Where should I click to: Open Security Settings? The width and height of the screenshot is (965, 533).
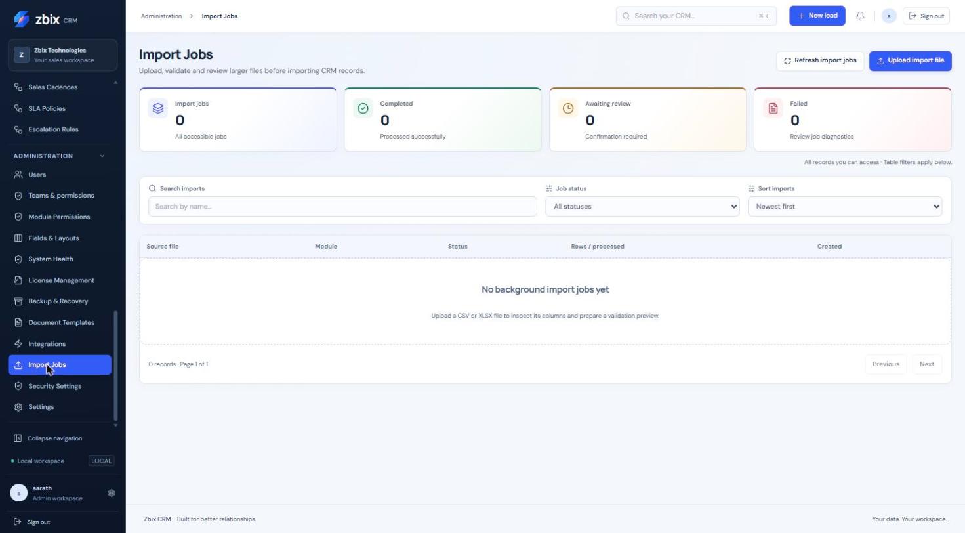point(60,386)
